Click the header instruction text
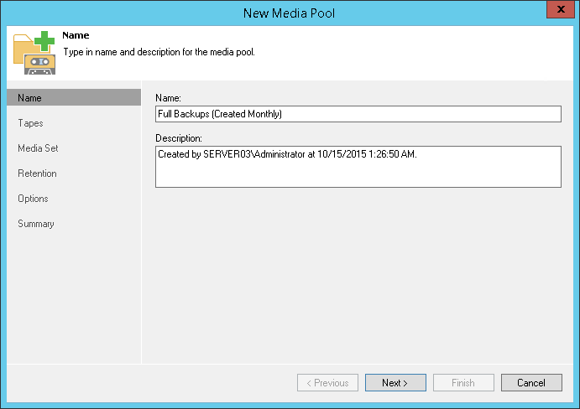This screenshot has height=409, width=580. pos(159,52)
